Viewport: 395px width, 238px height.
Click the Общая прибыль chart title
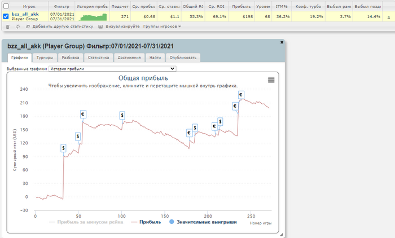tap(143, 78)
